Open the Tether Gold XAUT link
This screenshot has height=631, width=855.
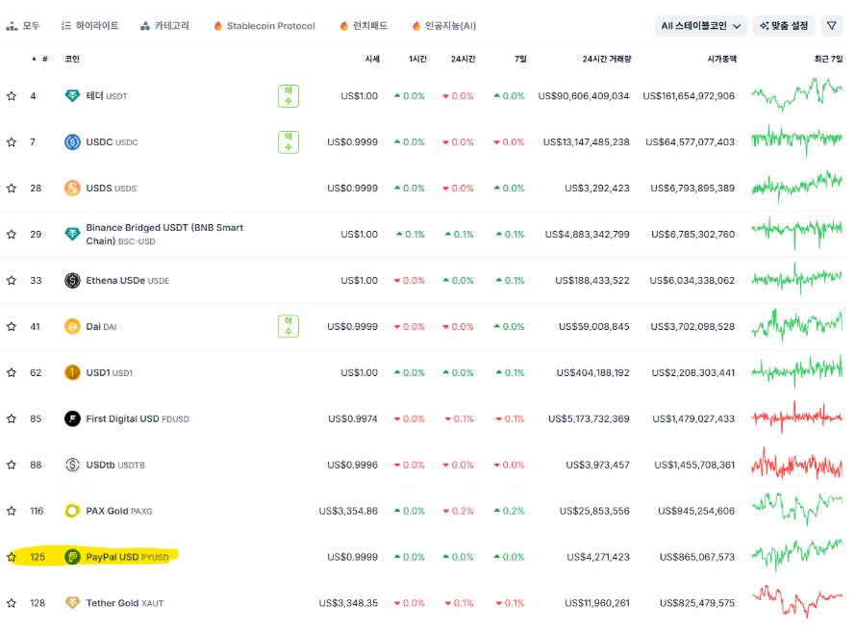pyautogui.click(x=125, y=603)
